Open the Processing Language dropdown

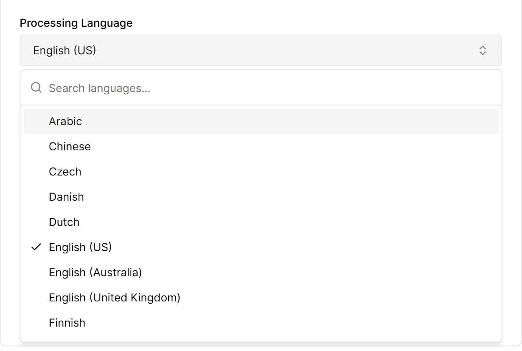(x=261, y=50)
